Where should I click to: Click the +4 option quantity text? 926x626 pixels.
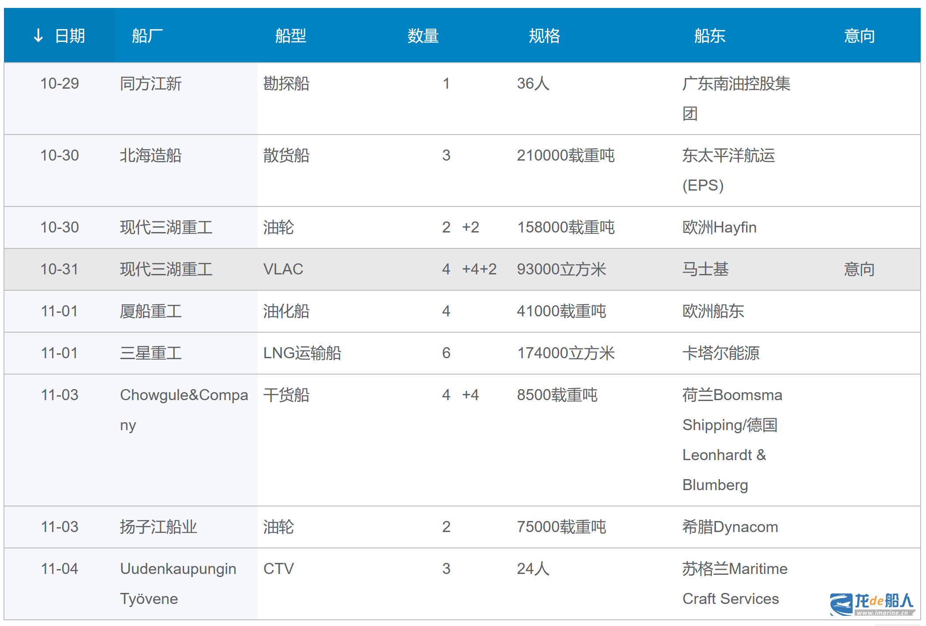tap(471, 395)
